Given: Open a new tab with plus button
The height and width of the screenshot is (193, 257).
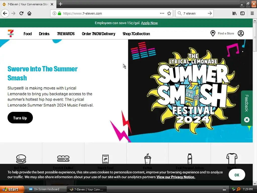Looking at the screenshot, I should pos(60,4).
